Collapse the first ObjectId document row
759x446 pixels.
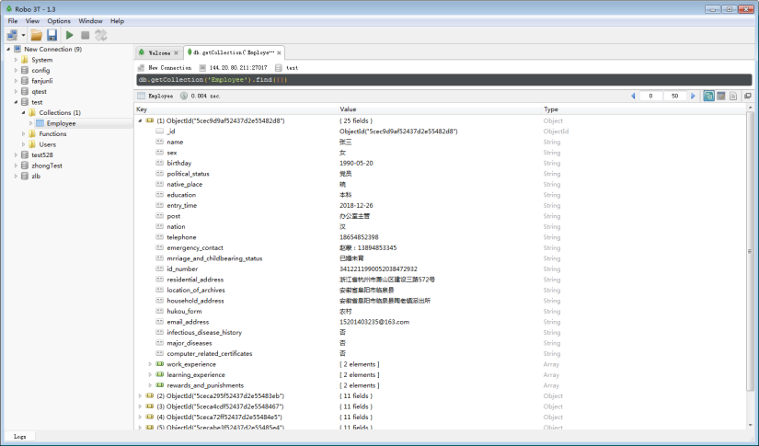140,120
